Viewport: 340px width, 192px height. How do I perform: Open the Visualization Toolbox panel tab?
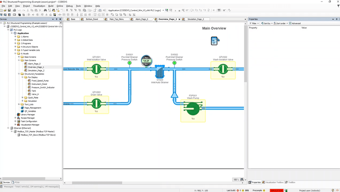273,182
